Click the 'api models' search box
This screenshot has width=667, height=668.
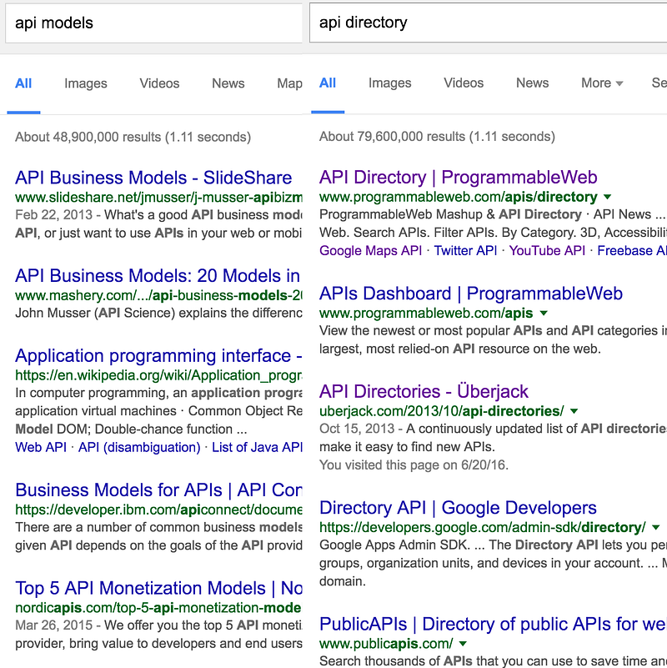(154, 23)
